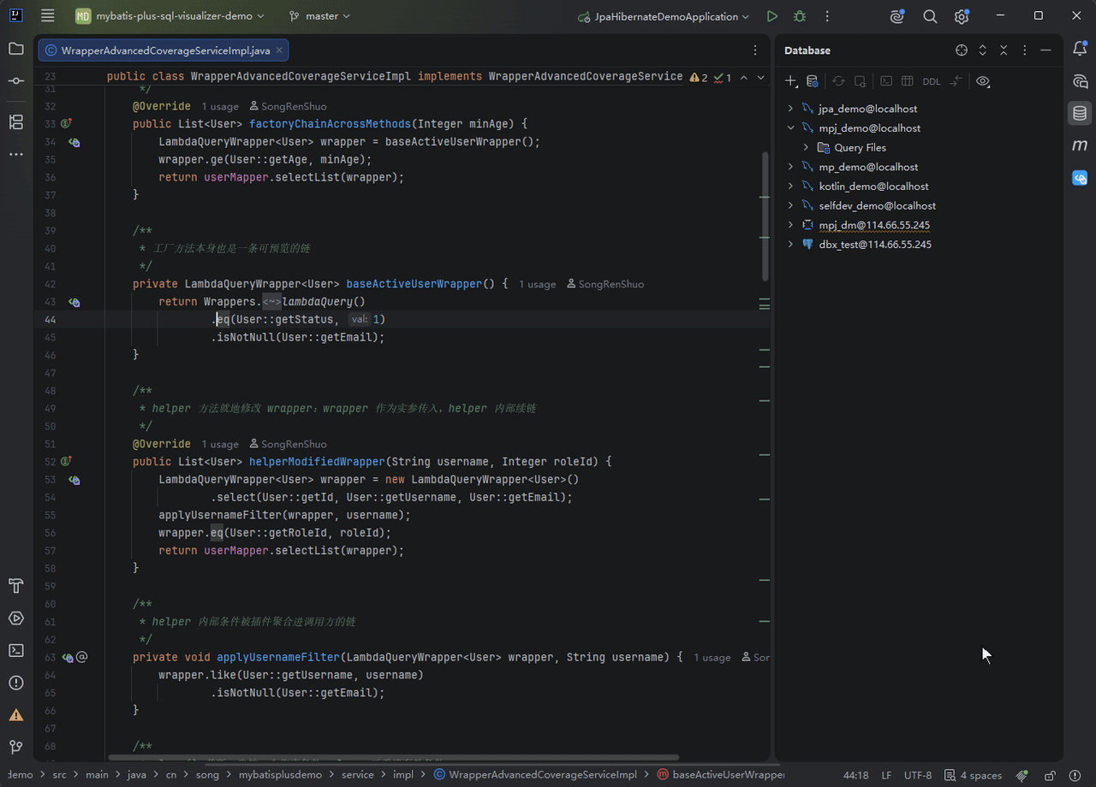1096x787 pixels.
Task: Open the JpaHibernateDemoApplication run configuration dropdown
Action: [664, 16]
